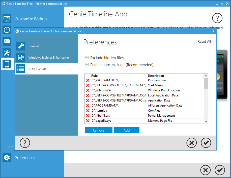
Task: Select the Power Management description cell
Action: click(x=161, y=115)
